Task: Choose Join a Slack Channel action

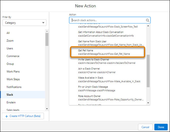Action: pyautogui.click(x=108, y=70)
